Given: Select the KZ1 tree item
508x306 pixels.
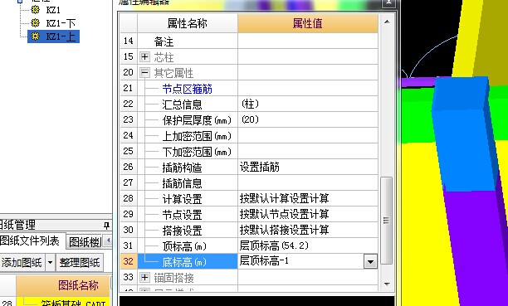Looking at the screenshot, I should click(53, 10).
